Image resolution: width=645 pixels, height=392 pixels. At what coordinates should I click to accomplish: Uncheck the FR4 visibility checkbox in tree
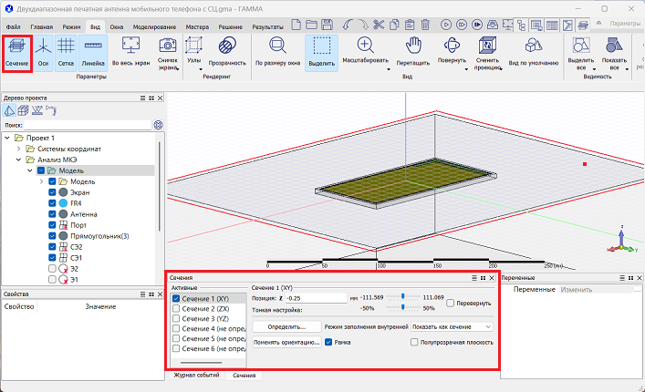tap(52, 205)
